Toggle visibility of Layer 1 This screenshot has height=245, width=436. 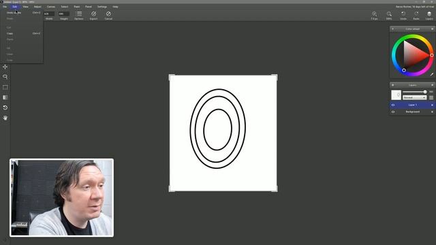393,105
